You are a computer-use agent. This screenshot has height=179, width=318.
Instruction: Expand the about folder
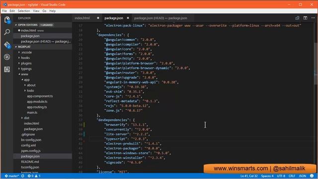coord(25,85)
